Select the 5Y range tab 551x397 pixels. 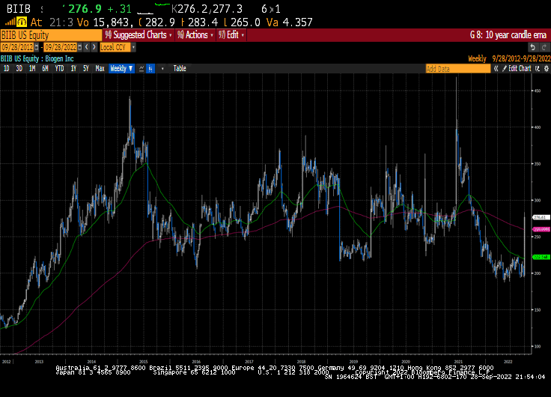[86, 69]
